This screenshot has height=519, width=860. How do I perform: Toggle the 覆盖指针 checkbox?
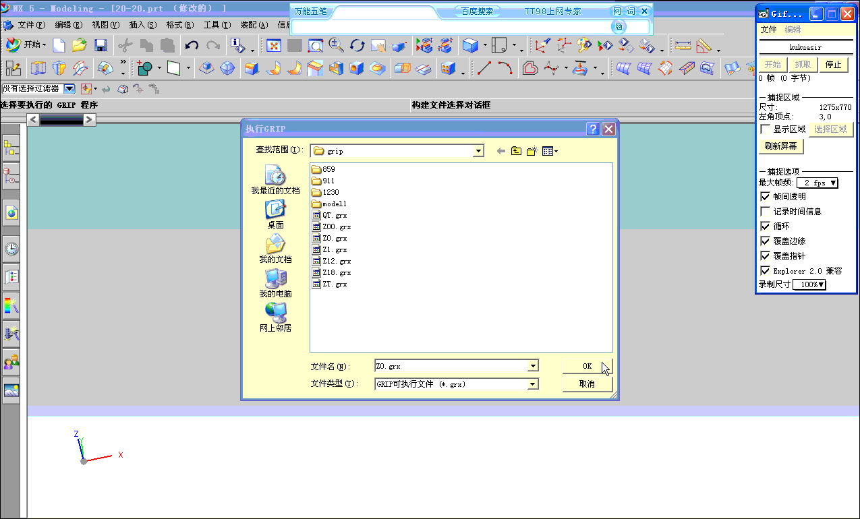coord(765,256)
